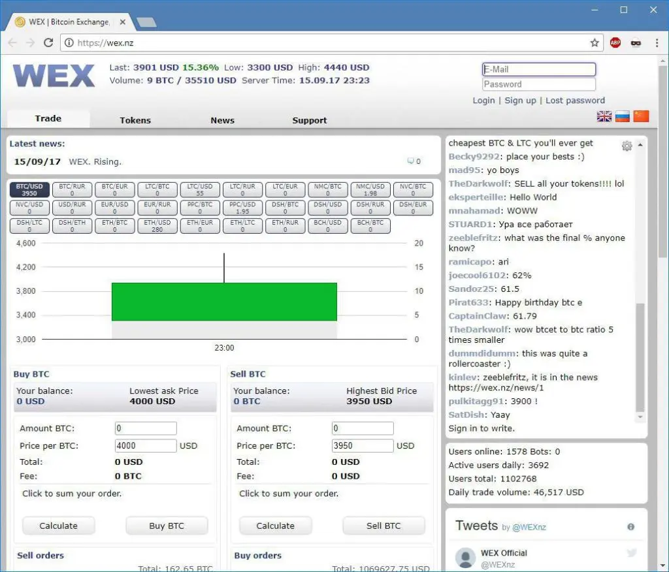Select the BTC/RUR pair button
Screen dimensions: 669x572
point(72,190)
